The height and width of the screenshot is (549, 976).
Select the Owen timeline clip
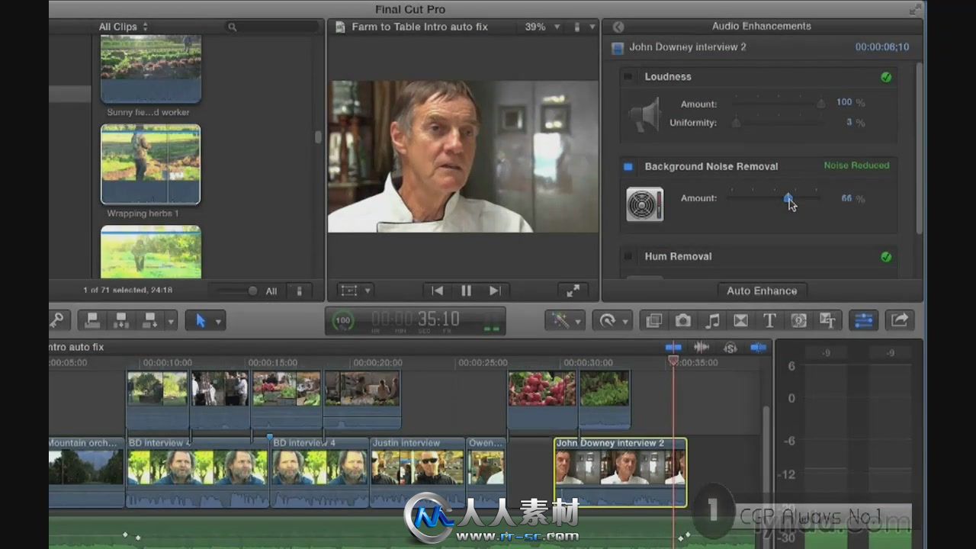[486, 472]
